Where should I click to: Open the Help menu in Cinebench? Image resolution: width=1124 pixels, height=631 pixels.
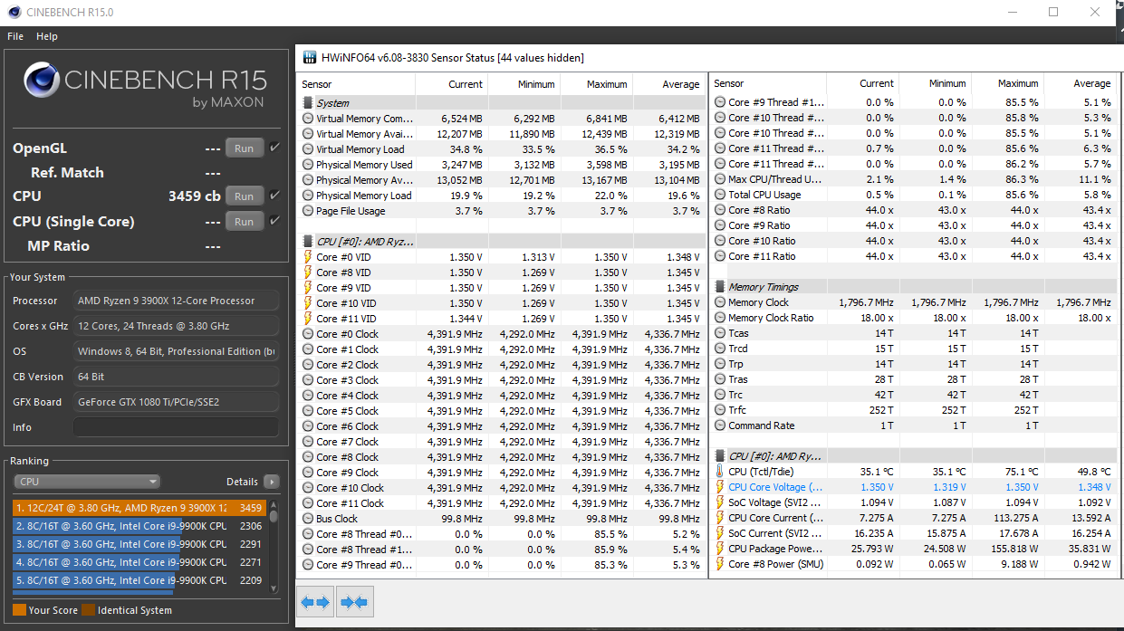(x=47, y=36)
